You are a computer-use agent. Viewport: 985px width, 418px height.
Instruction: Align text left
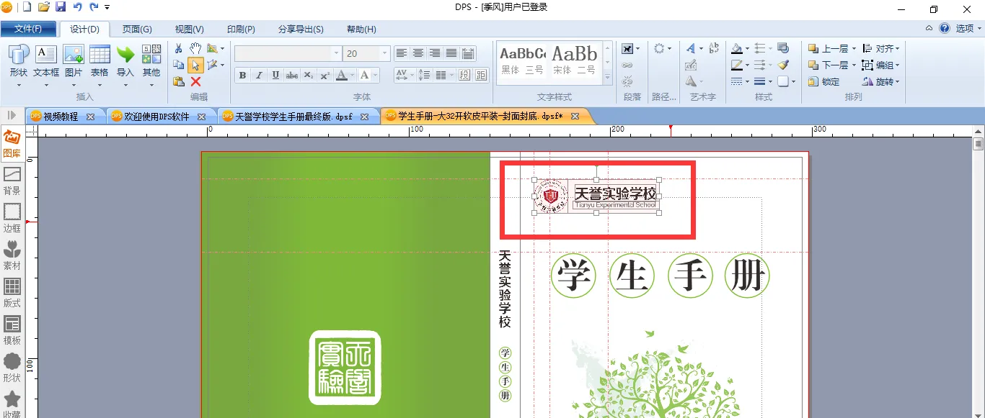(x=402, y=53)
